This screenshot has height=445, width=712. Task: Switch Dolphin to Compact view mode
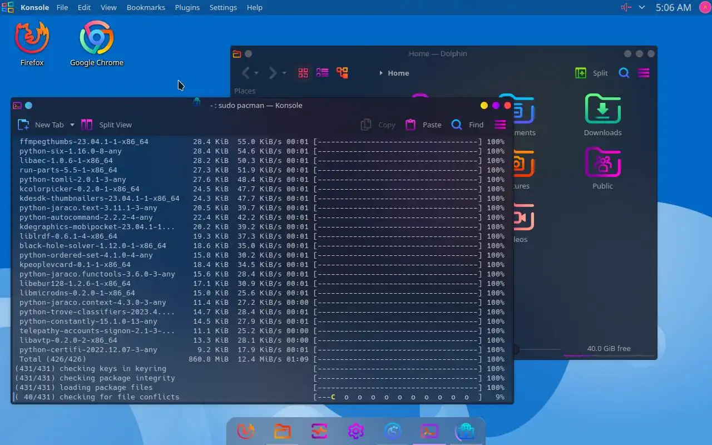(x=323, y=73)
